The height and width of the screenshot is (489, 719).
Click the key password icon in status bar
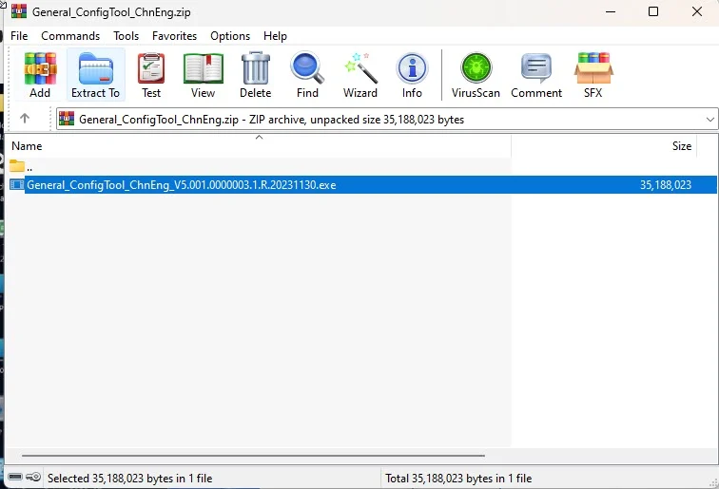[x=33, y=477]
